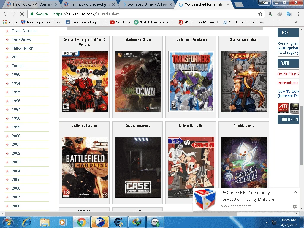This screenshot has width=304, height=228.
Task: Open the Transformers Devastation cover image
Action: point(191,81)
